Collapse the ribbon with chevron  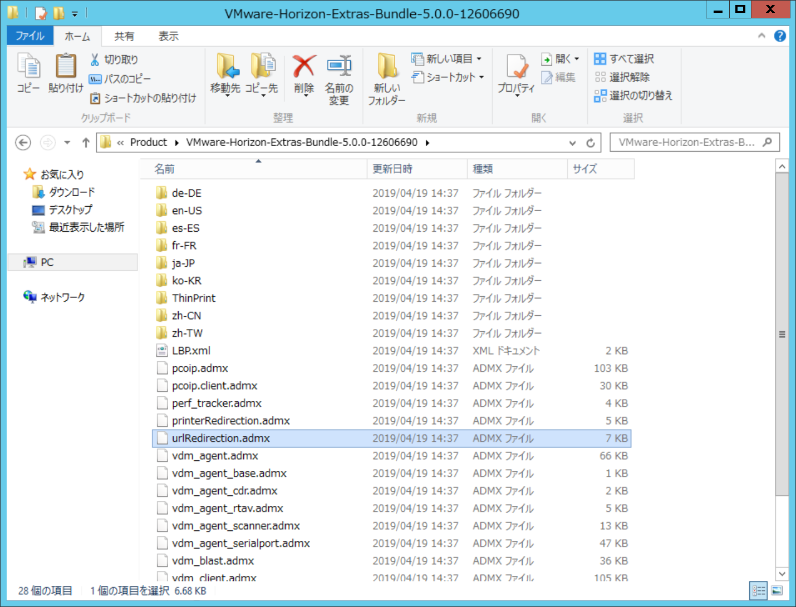pyautogui.click(x=761, y=36)
